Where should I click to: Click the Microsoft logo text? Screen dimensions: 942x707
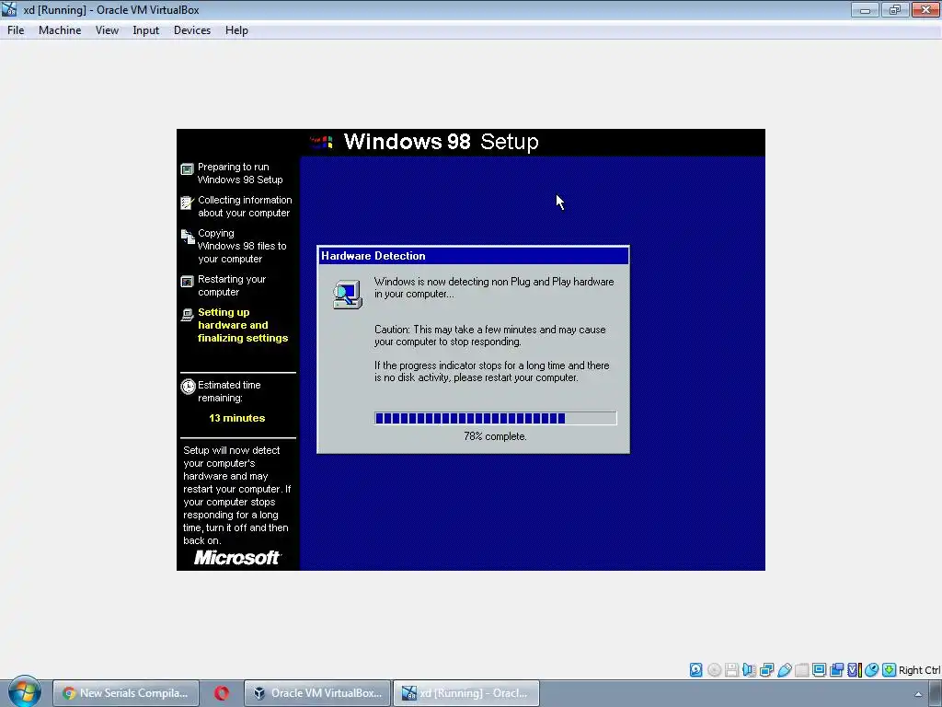237,558
